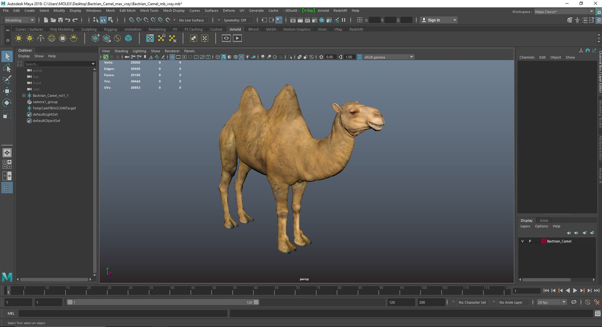Screen dimensions: 602x327
Task: Toggle Bactrian_Camel layer visibility V
Action: (522, 241)
